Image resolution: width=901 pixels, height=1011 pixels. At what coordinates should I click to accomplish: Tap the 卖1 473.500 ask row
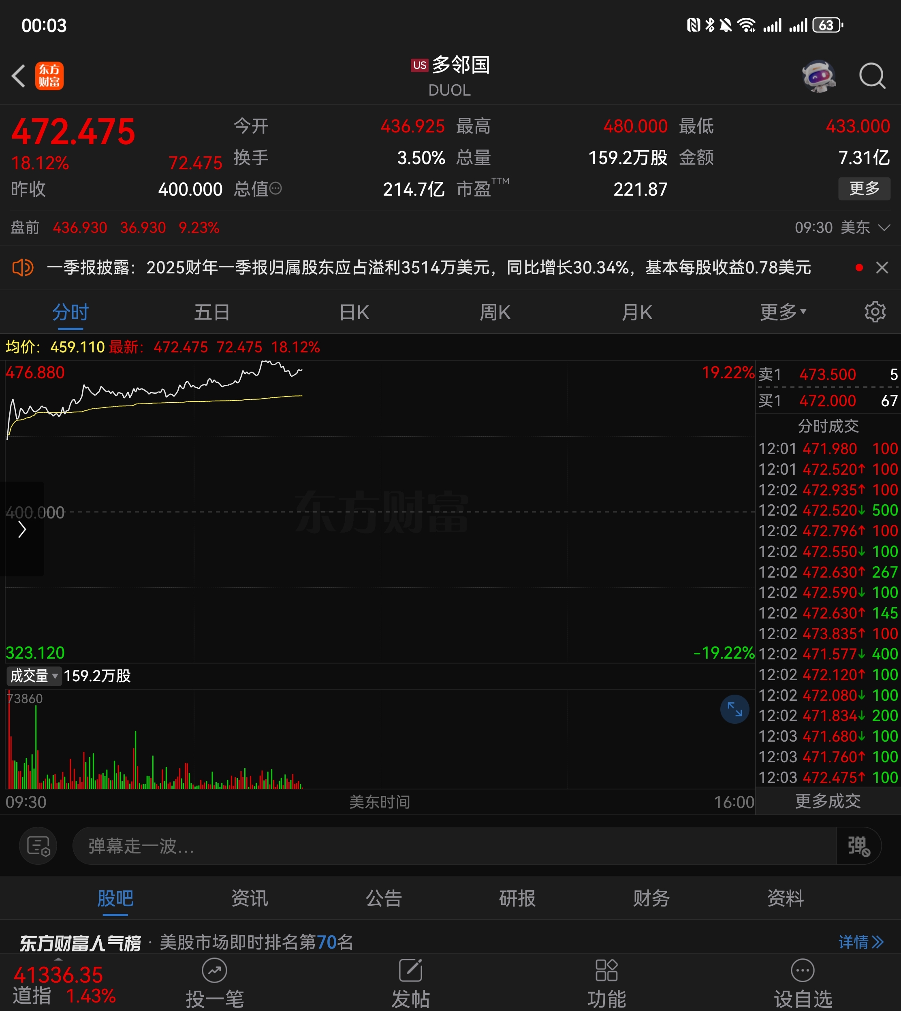click(828, 374)
